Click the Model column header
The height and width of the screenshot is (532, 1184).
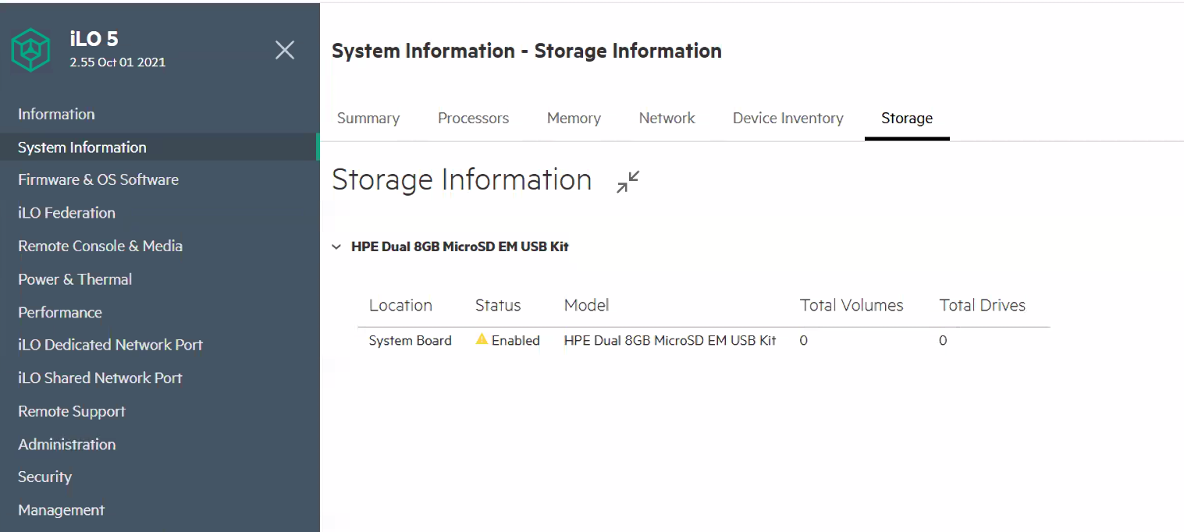[x=586, y=305]
